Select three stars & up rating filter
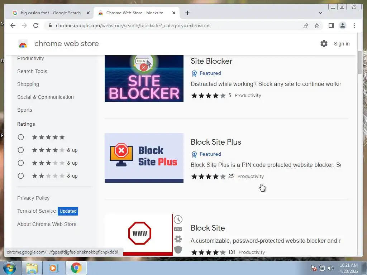367x275 pixels. [21, 163]
